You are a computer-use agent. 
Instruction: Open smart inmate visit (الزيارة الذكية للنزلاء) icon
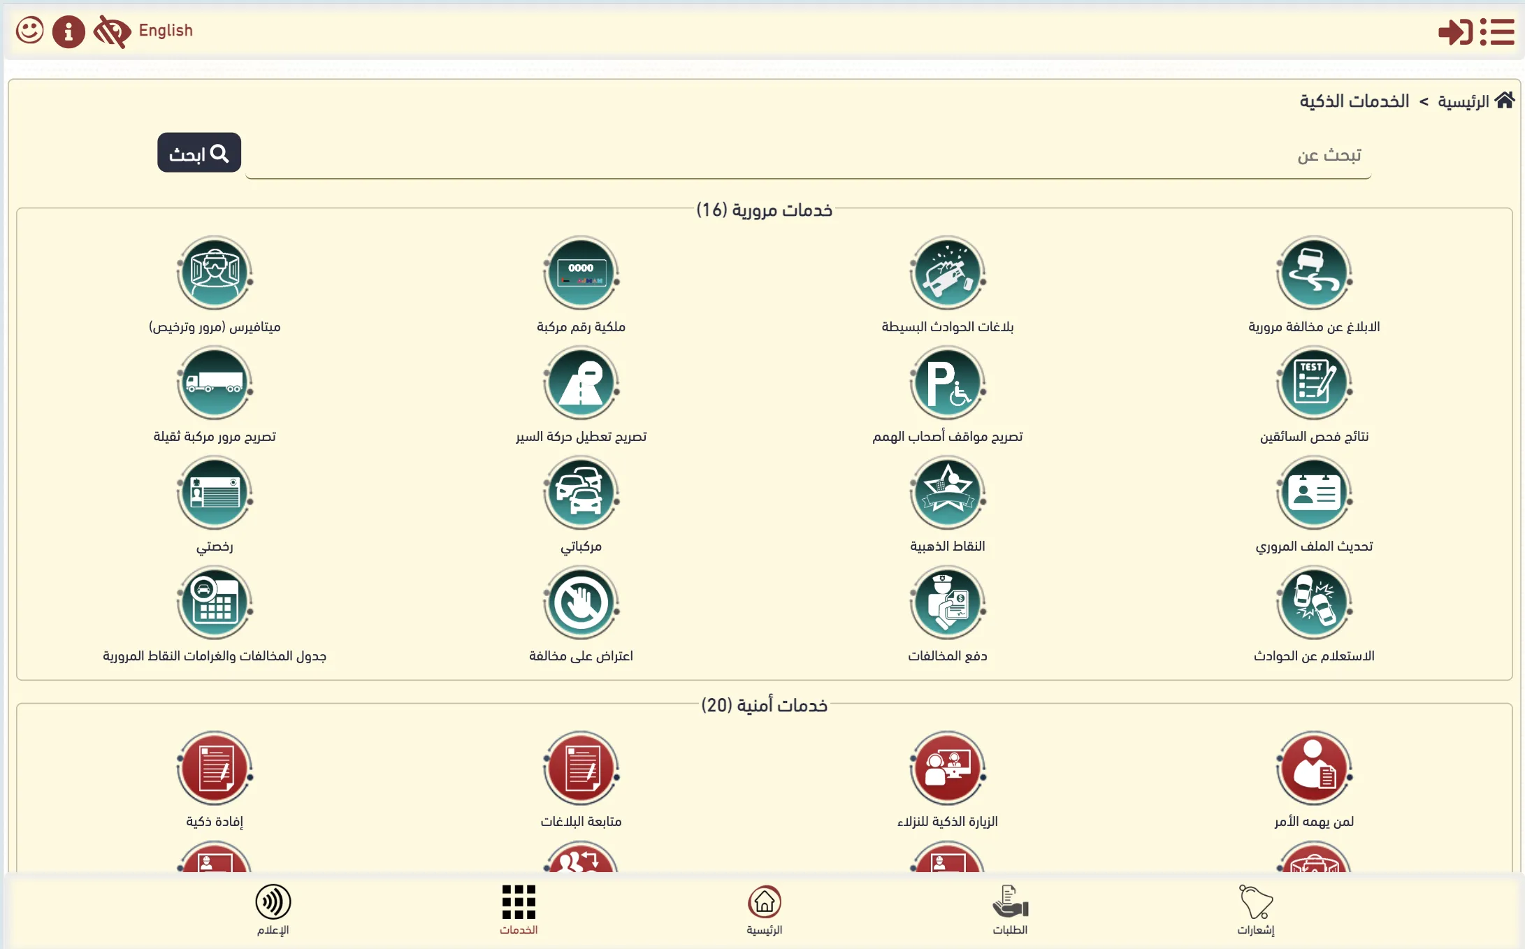click(x=948, y=768)
